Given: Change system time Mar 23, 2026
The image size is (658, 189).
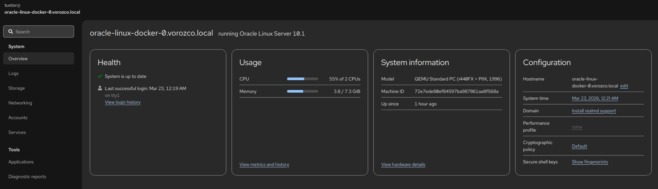Looking at the screenshot, I should coord(595,98).
